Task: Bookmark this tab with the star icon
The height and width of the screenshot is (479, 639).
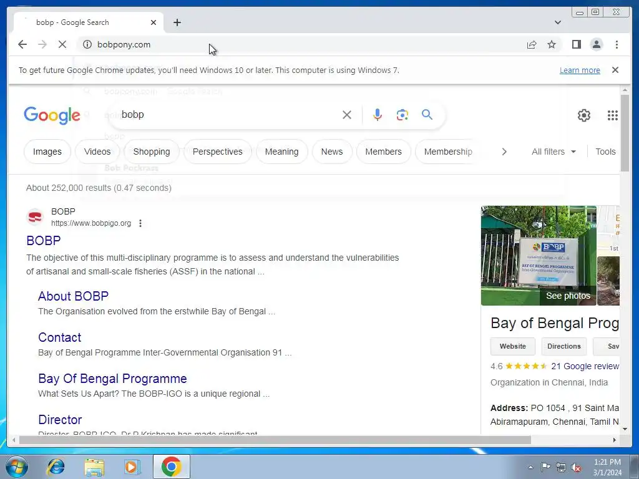Action: coord(552,44)
